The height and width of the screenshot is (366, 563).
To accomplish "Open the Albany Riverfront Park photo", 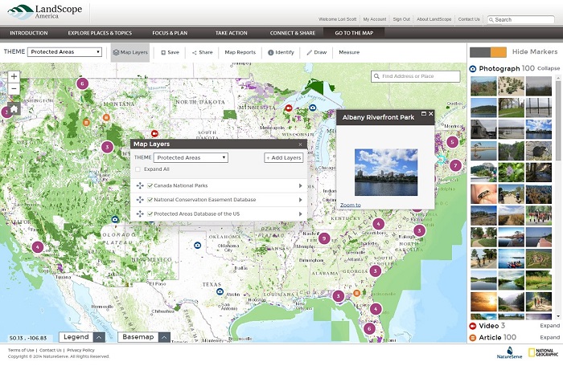I will 386,173.
